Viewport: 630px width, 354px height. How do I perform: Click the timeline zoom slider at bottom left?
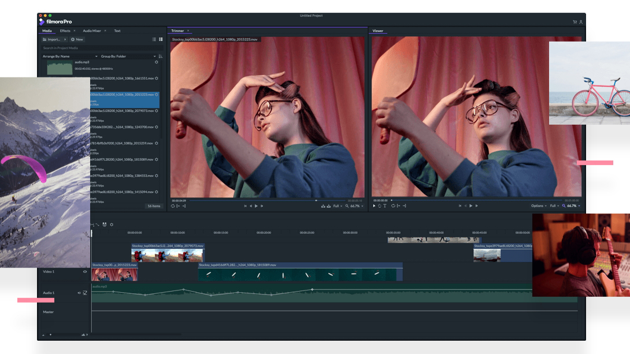pyautogui.click(x=64, y=334)
